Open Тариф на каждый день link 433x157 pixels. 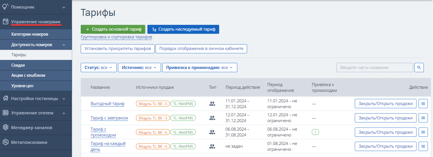108,147
